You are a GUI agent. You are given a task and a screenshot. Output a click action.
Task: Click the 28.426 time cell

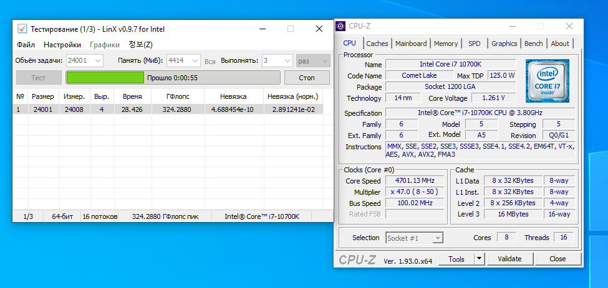[132, 109]
